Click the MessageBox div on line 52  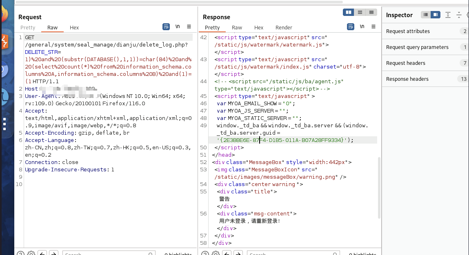click(282, 162)
